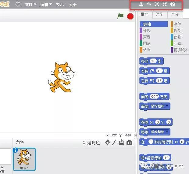
Task: Click the 方向 word on the 面向 90 block
Action: pos(164,97)
